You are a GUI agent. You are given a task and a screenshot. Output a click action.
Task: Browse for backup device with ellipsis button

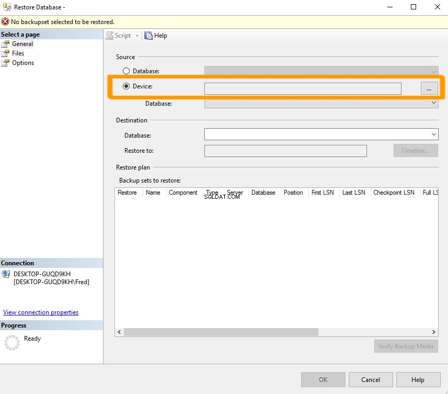(429, 88)
